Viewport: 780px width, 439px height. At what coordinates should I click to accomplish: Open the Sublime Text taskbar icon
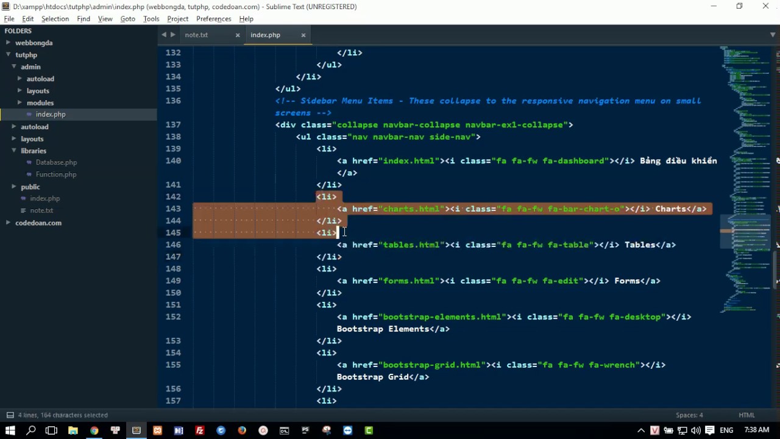pos(136,430)
